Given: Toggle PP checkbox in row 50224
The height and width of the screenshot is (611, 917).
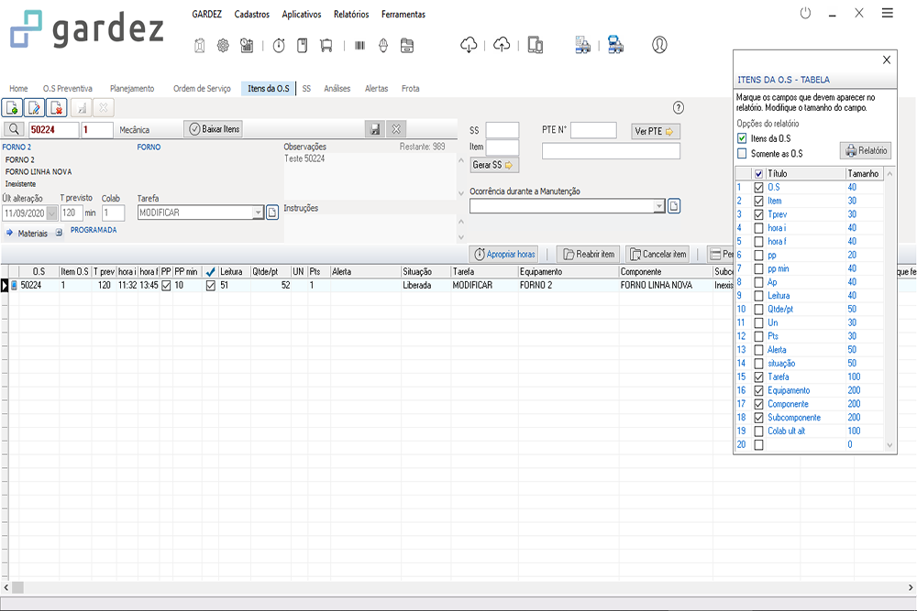Looking at the screenshot, I should coord(166,286).
